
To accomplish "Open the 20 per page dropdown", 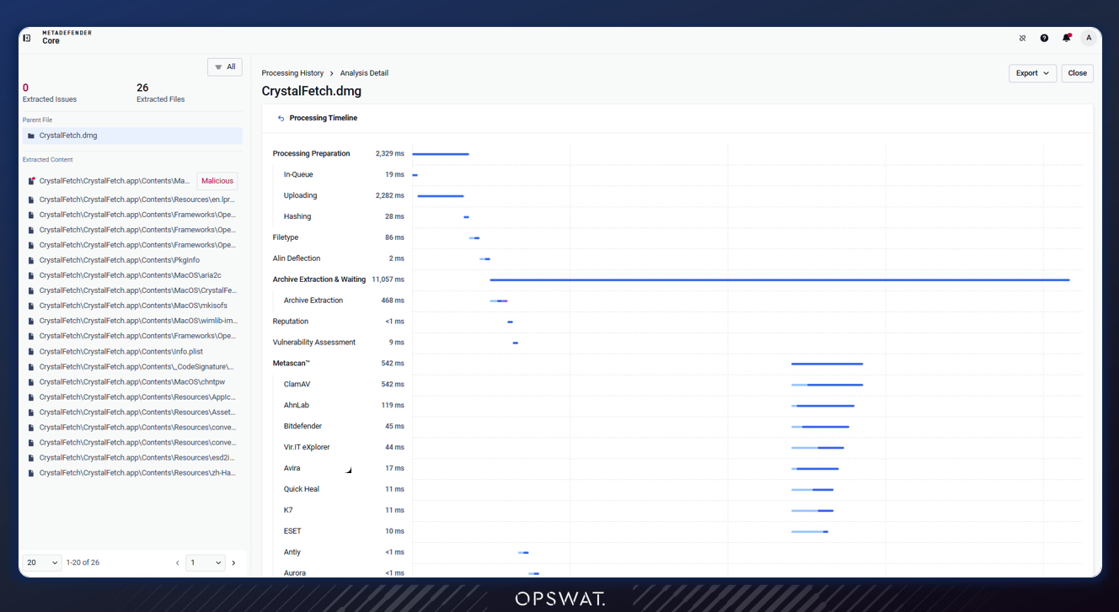I will [41, 562].
